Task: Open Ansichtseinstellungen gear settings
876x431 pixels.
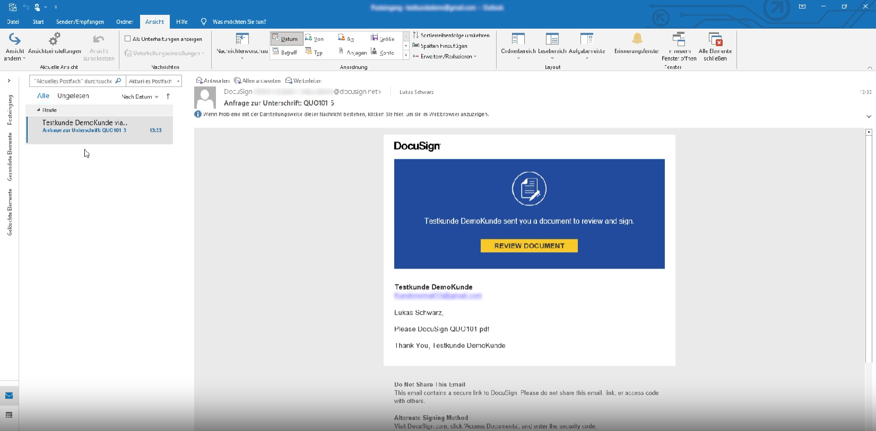Action: 55,44
